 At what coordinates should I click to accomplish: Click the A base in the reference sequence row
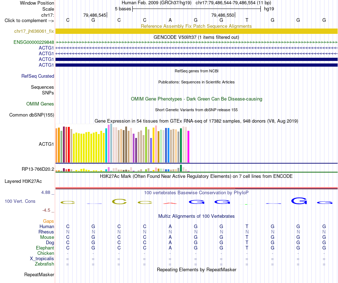pyautogui.click(x=170, y=20)
